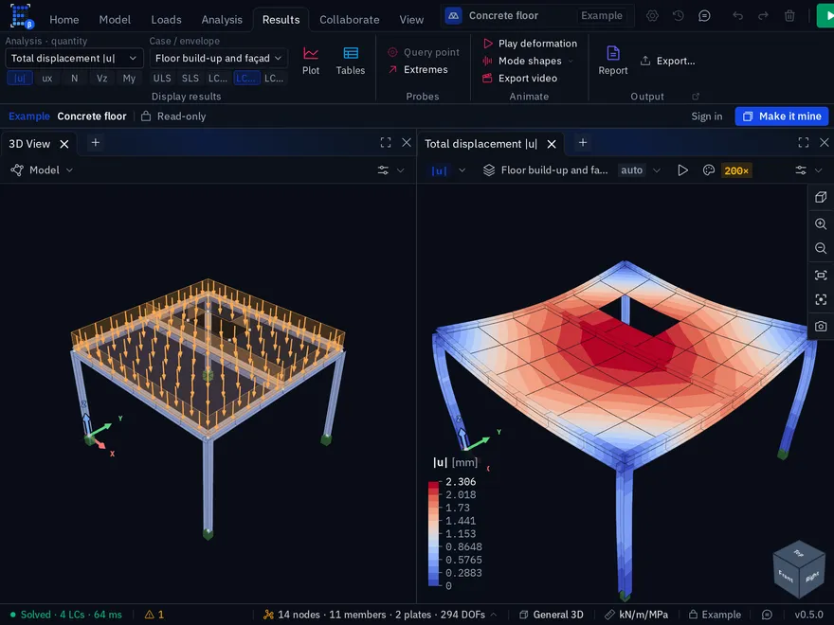Expand the Model dropdown in 3D View
Screen dimensions: 834x625
point(42,170)
